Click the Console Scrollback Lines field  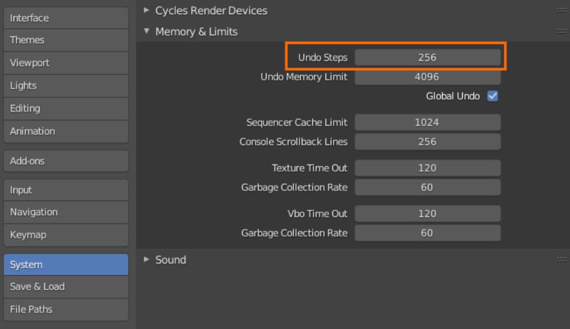(x=427, y=142)
